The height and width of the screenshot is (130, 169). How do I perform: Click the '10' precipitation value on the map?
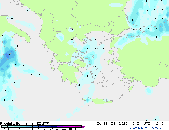pyautogui.click(x=9, y=55)
